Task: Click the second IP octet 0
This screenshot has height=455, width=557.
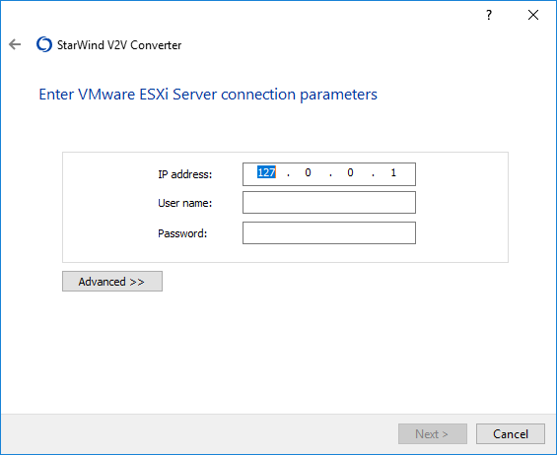Action: (x=308, y=172)
